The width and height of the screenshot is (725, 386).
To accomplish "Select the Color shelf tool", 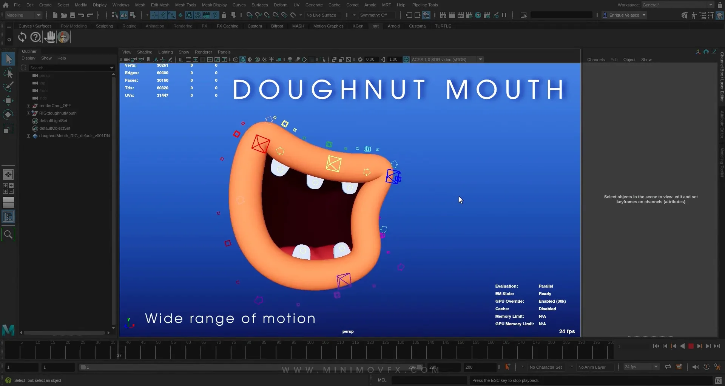I will click(63, 37).
